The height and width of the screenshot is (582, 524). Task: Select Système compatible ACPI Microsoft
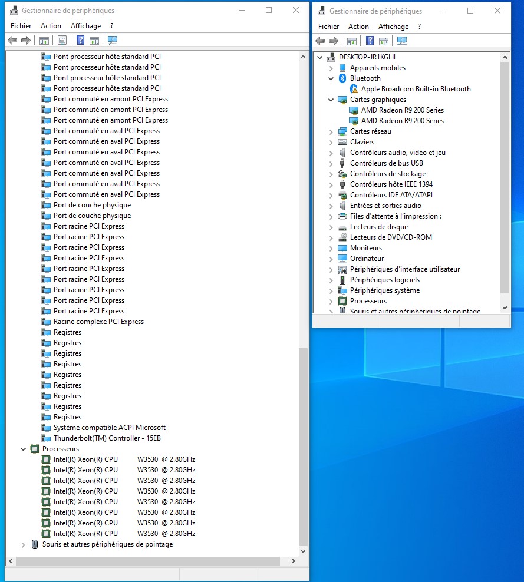109,428
